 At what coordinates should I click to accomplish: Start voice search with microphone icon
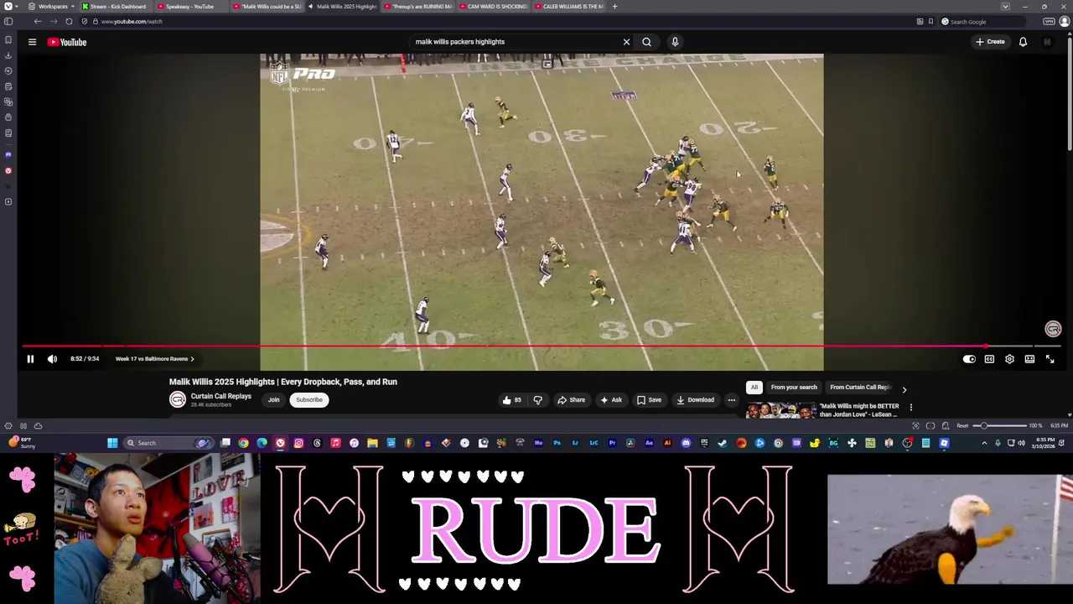675,42
